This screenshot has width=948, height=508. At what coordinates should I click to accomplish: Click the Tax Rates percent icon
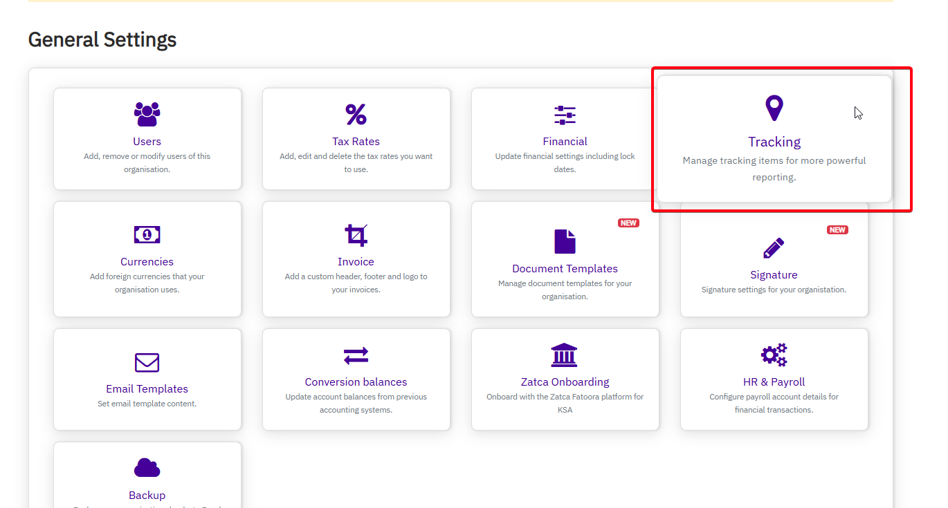click(x=356, y=114)
